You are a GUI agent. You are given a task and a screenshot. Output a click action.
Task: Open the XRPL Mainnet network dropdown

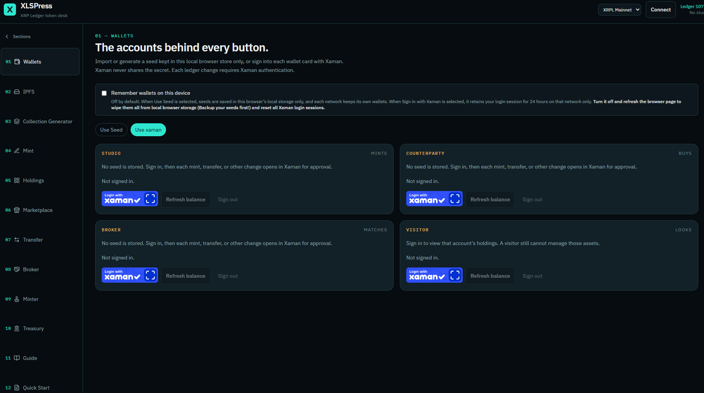point(619,9)
